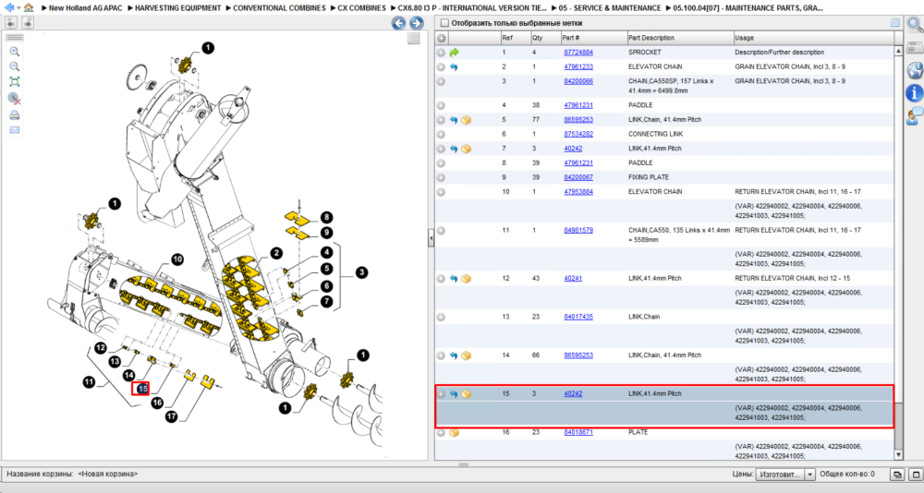Sort by the Part Description column header
The width and height of the screenshot is (924, 493).
(x=680, y=38)
